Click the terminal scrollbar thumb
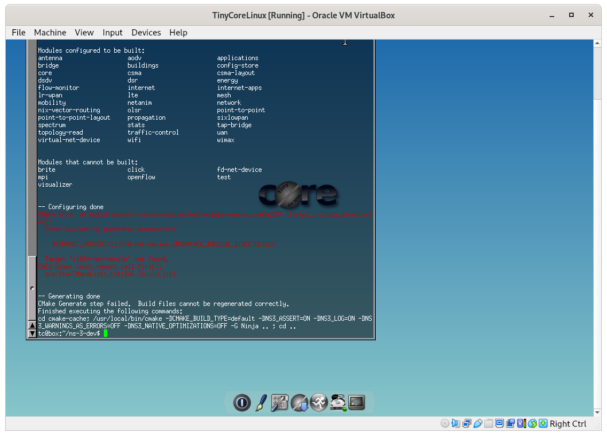Viewport: 607px width, 436px height. (x=32, y=288)
